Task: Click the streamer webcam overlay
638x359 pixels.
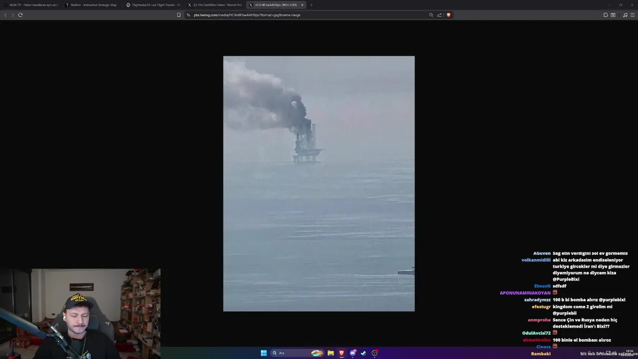Action: [x=80, y=314]
